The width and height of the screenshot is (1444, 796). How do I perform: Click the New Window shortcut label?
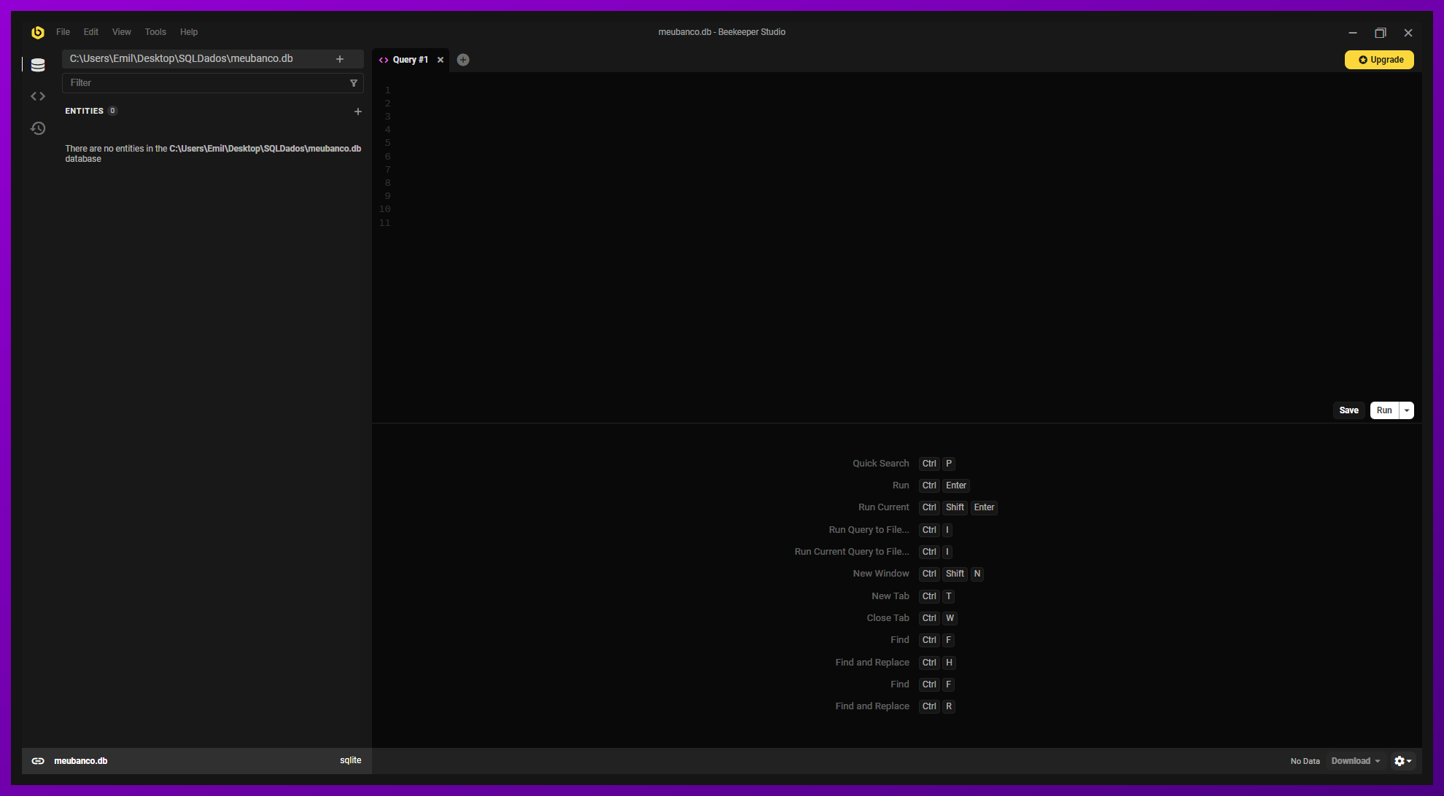[x=881, y=574]
